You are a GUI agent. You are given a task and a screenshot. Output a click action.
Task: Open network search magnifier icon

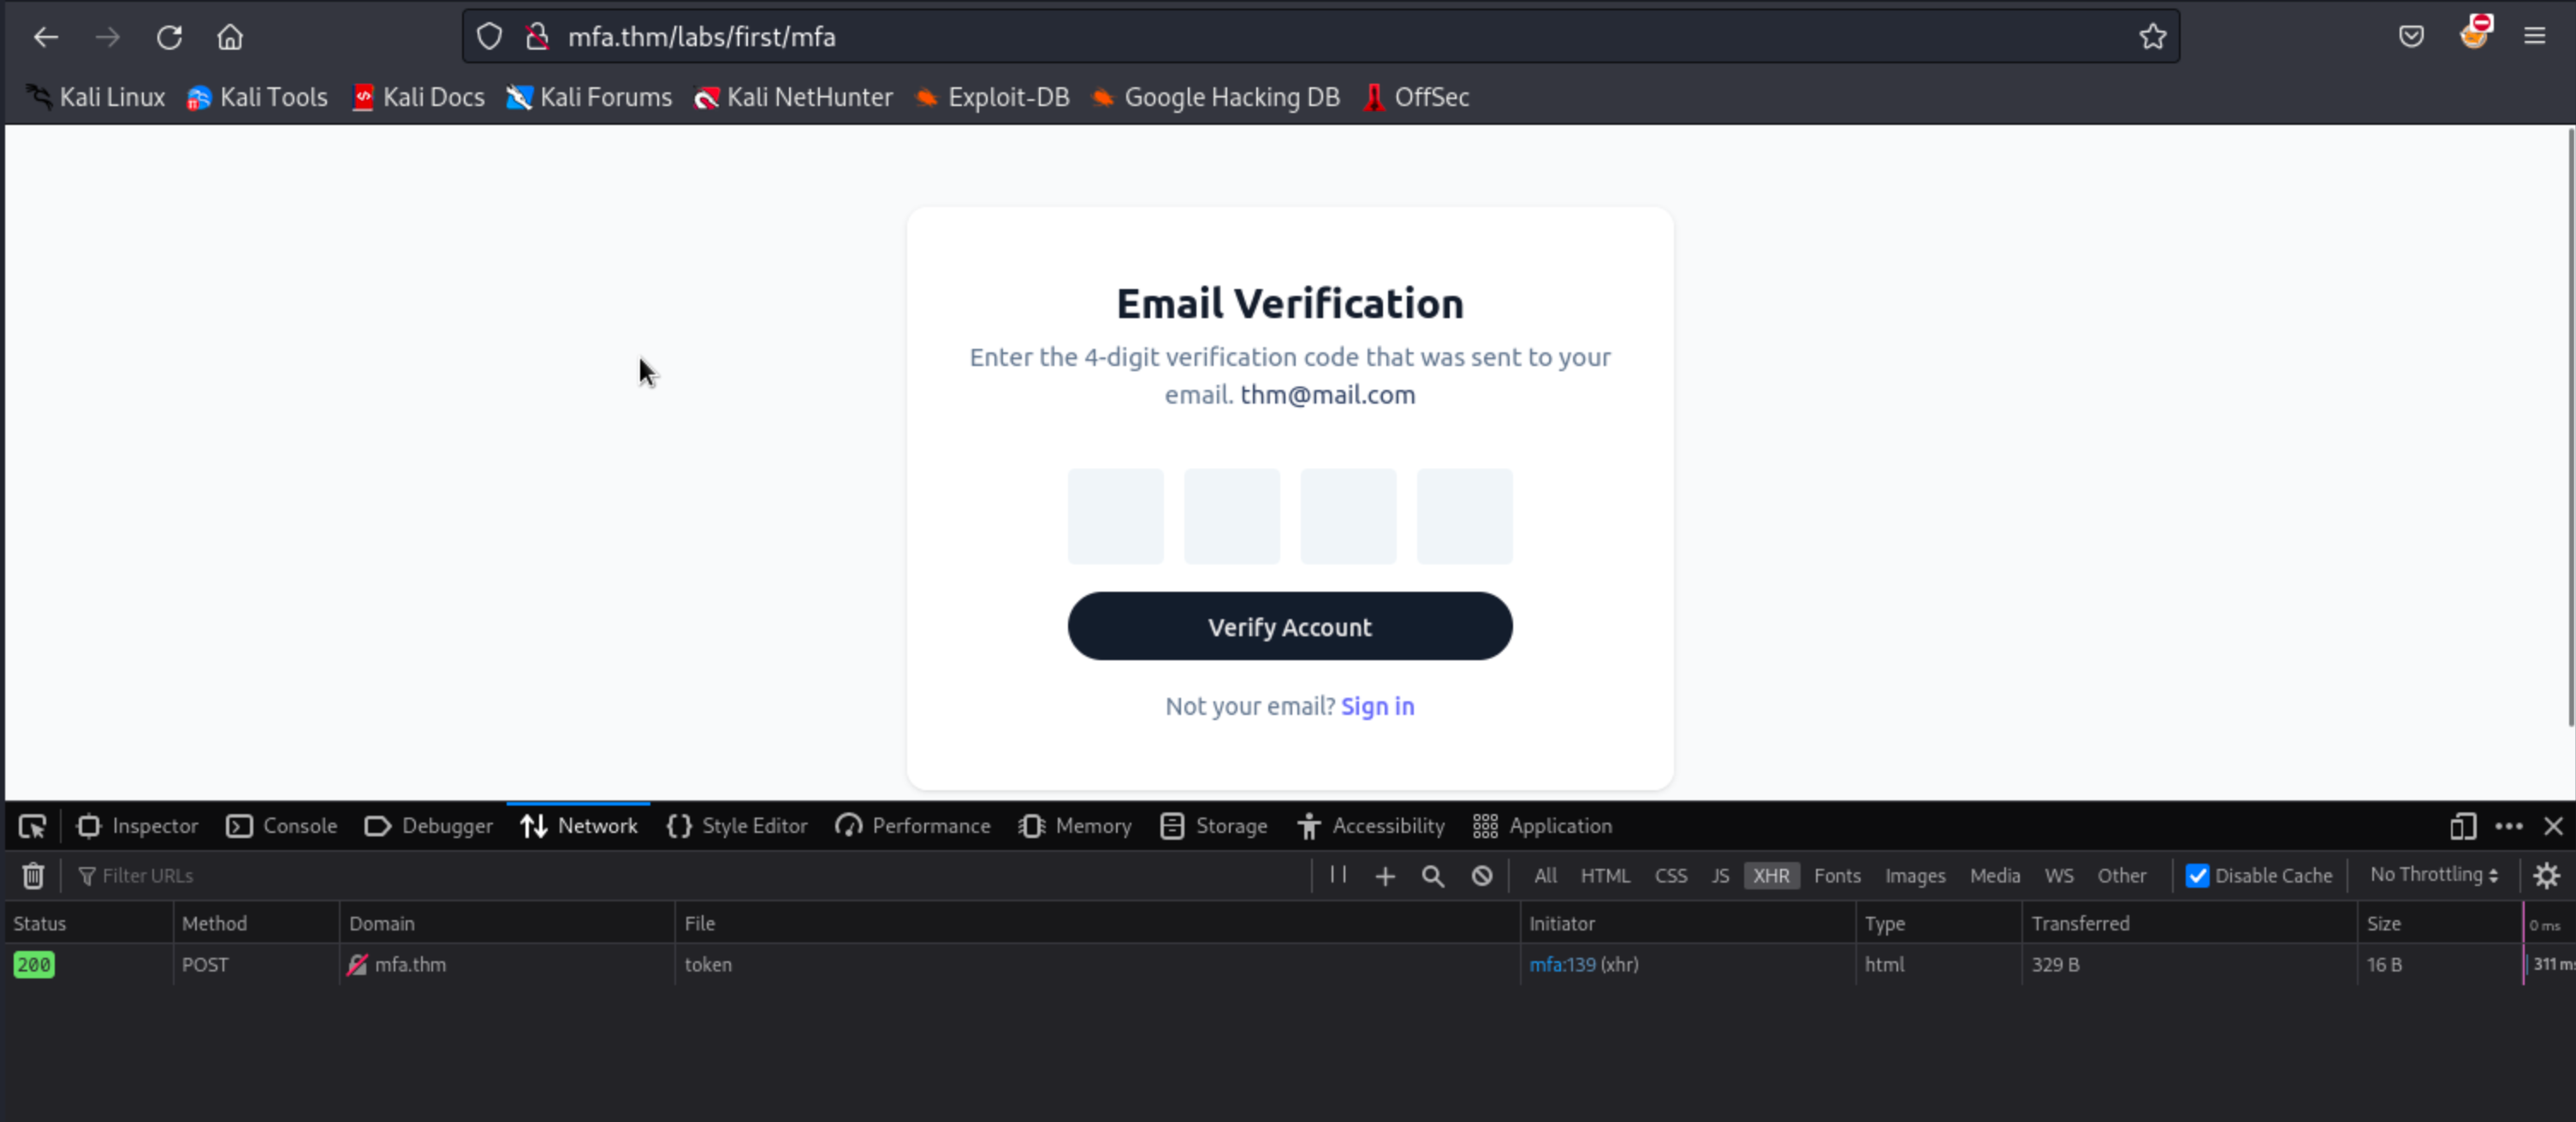(x=1432, y=875)
